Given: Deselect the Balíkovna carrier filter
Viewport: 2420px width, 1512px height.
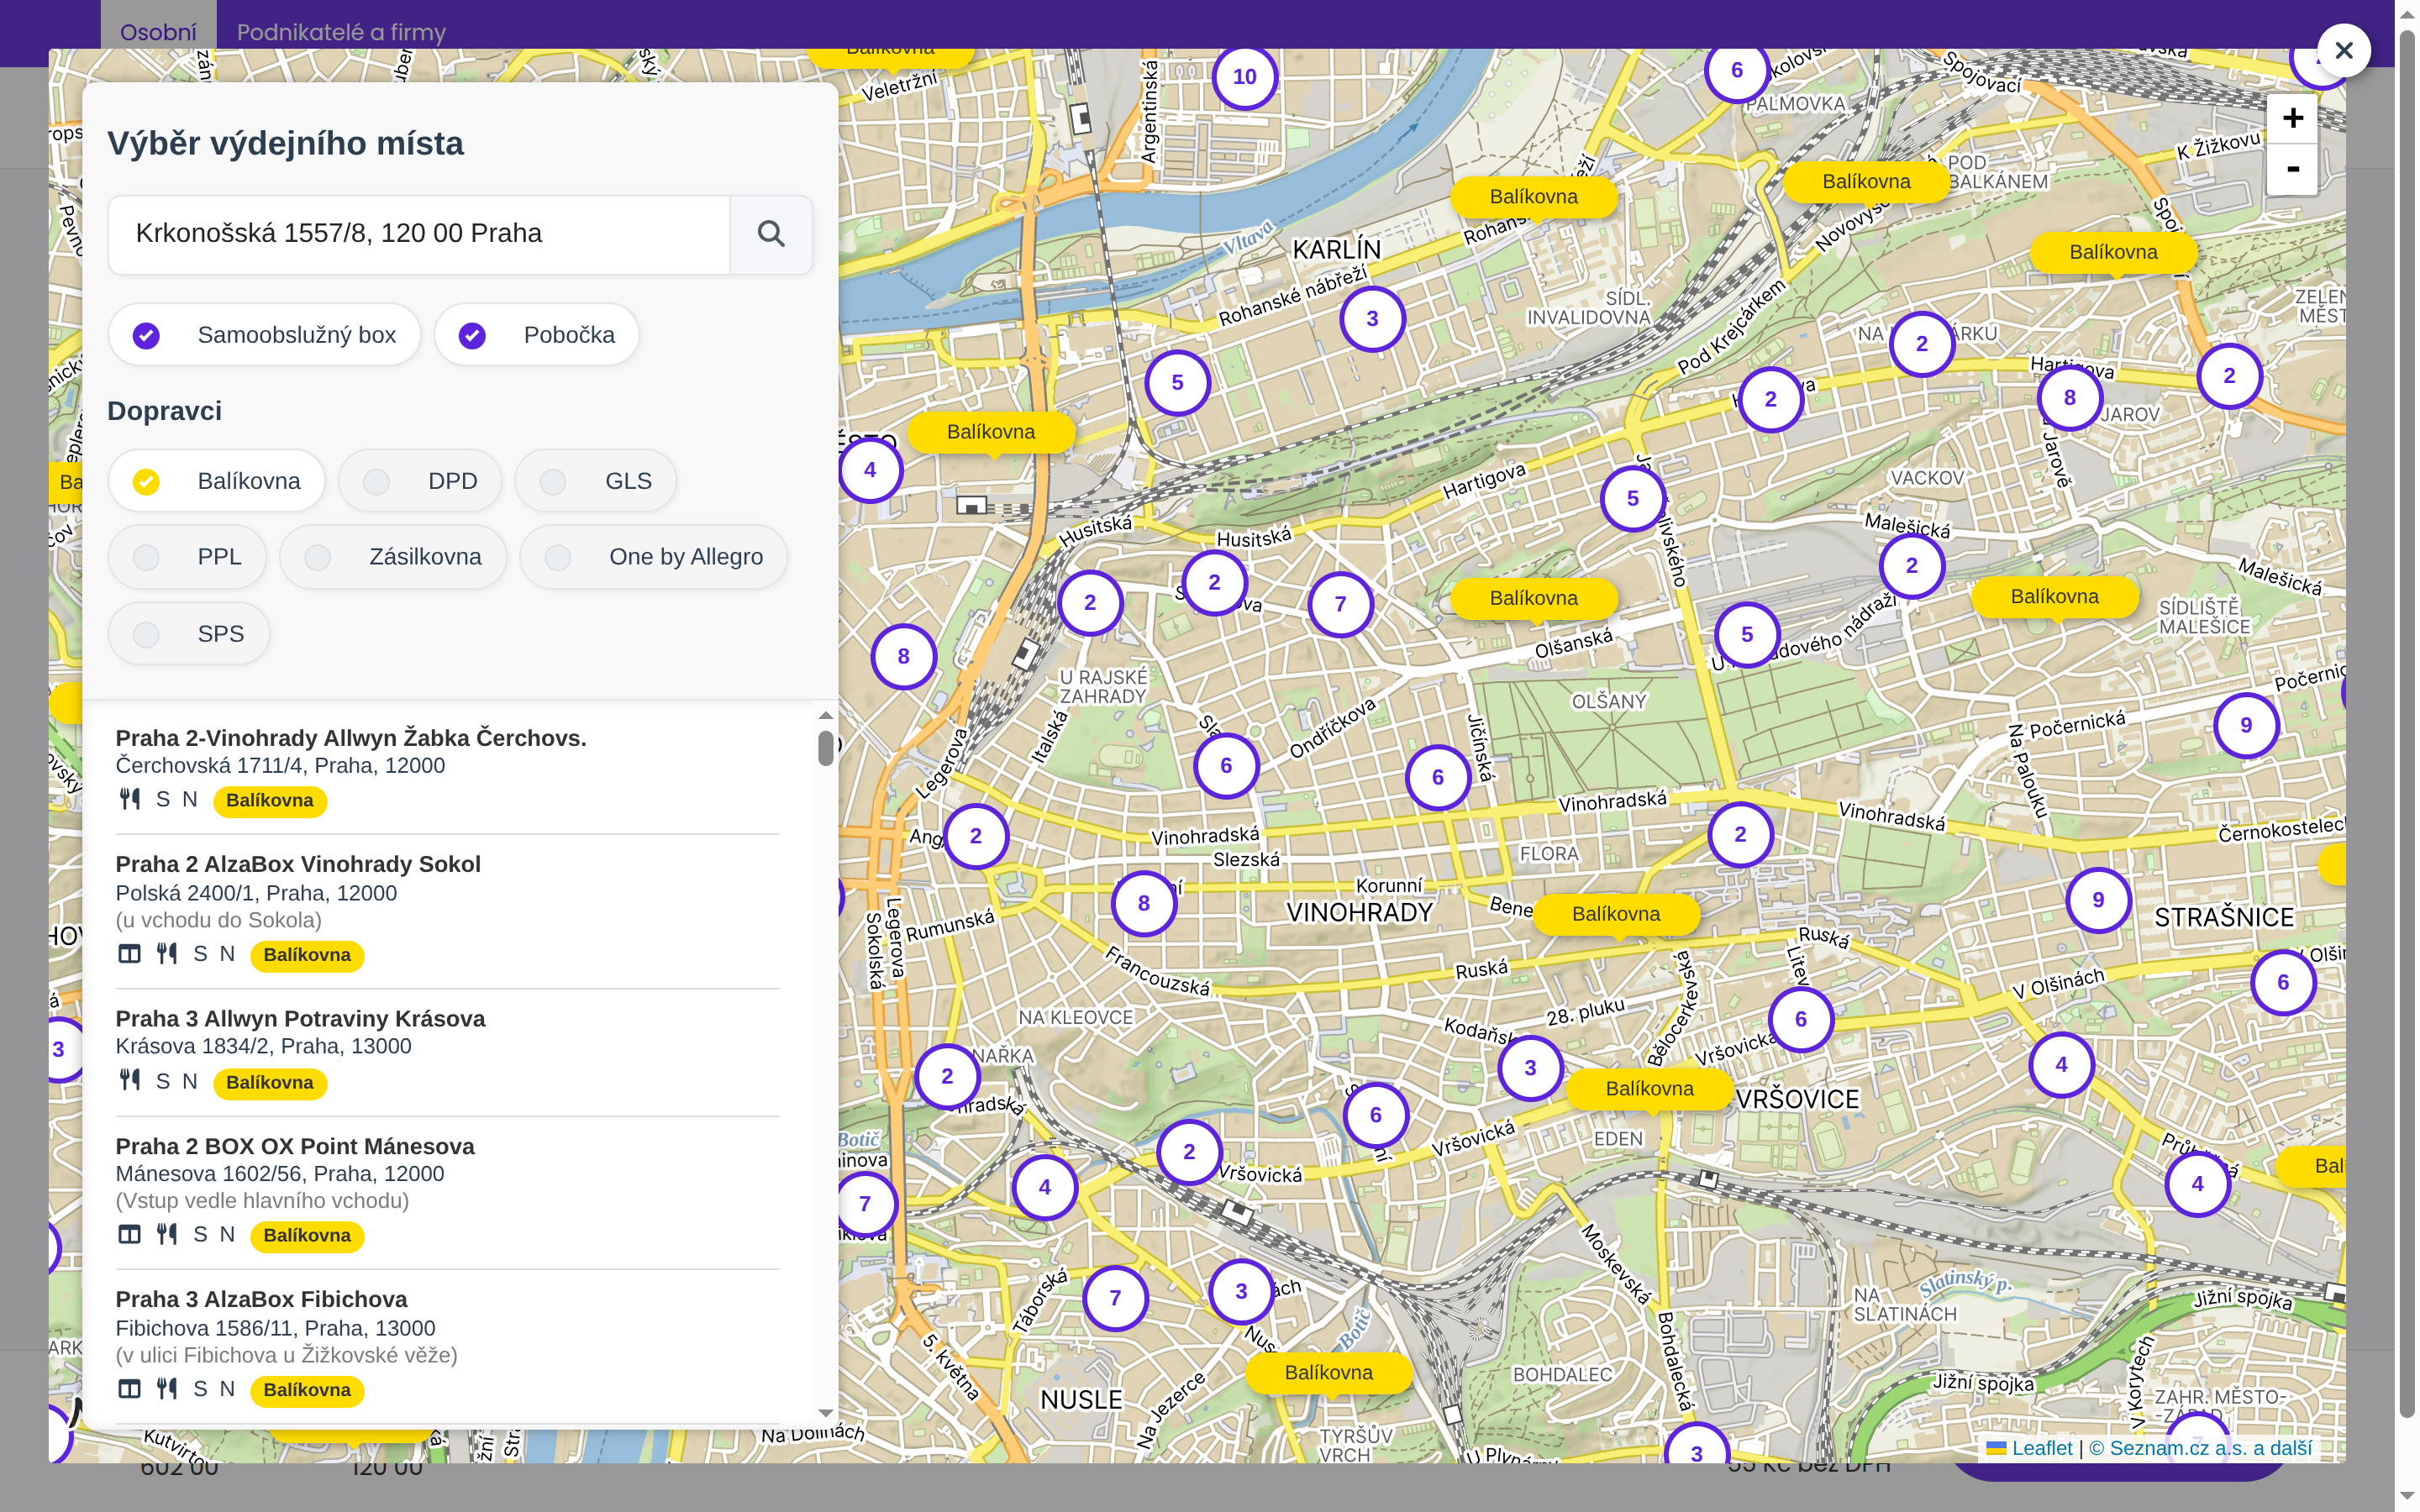Looking at the screenshot, I should [217, 481].
